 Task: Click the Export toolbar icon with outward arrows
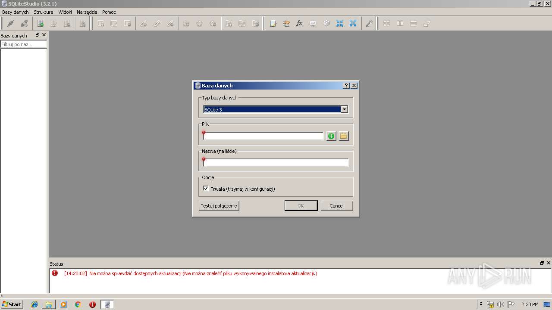click(x=353, y=24)
